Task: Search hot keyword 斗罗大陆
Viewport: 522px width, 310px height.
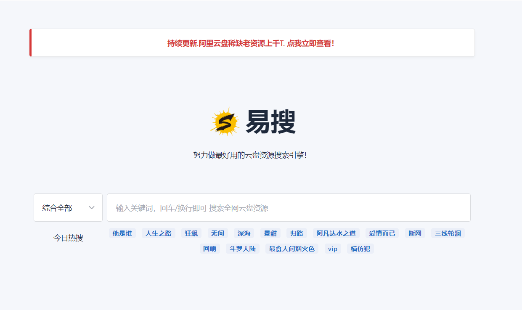Action: (243, 249)
